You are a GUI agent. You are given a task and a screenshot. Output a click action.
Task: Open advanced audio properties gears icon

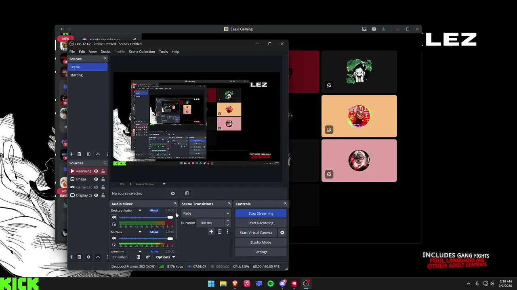(x=148, y=257)
